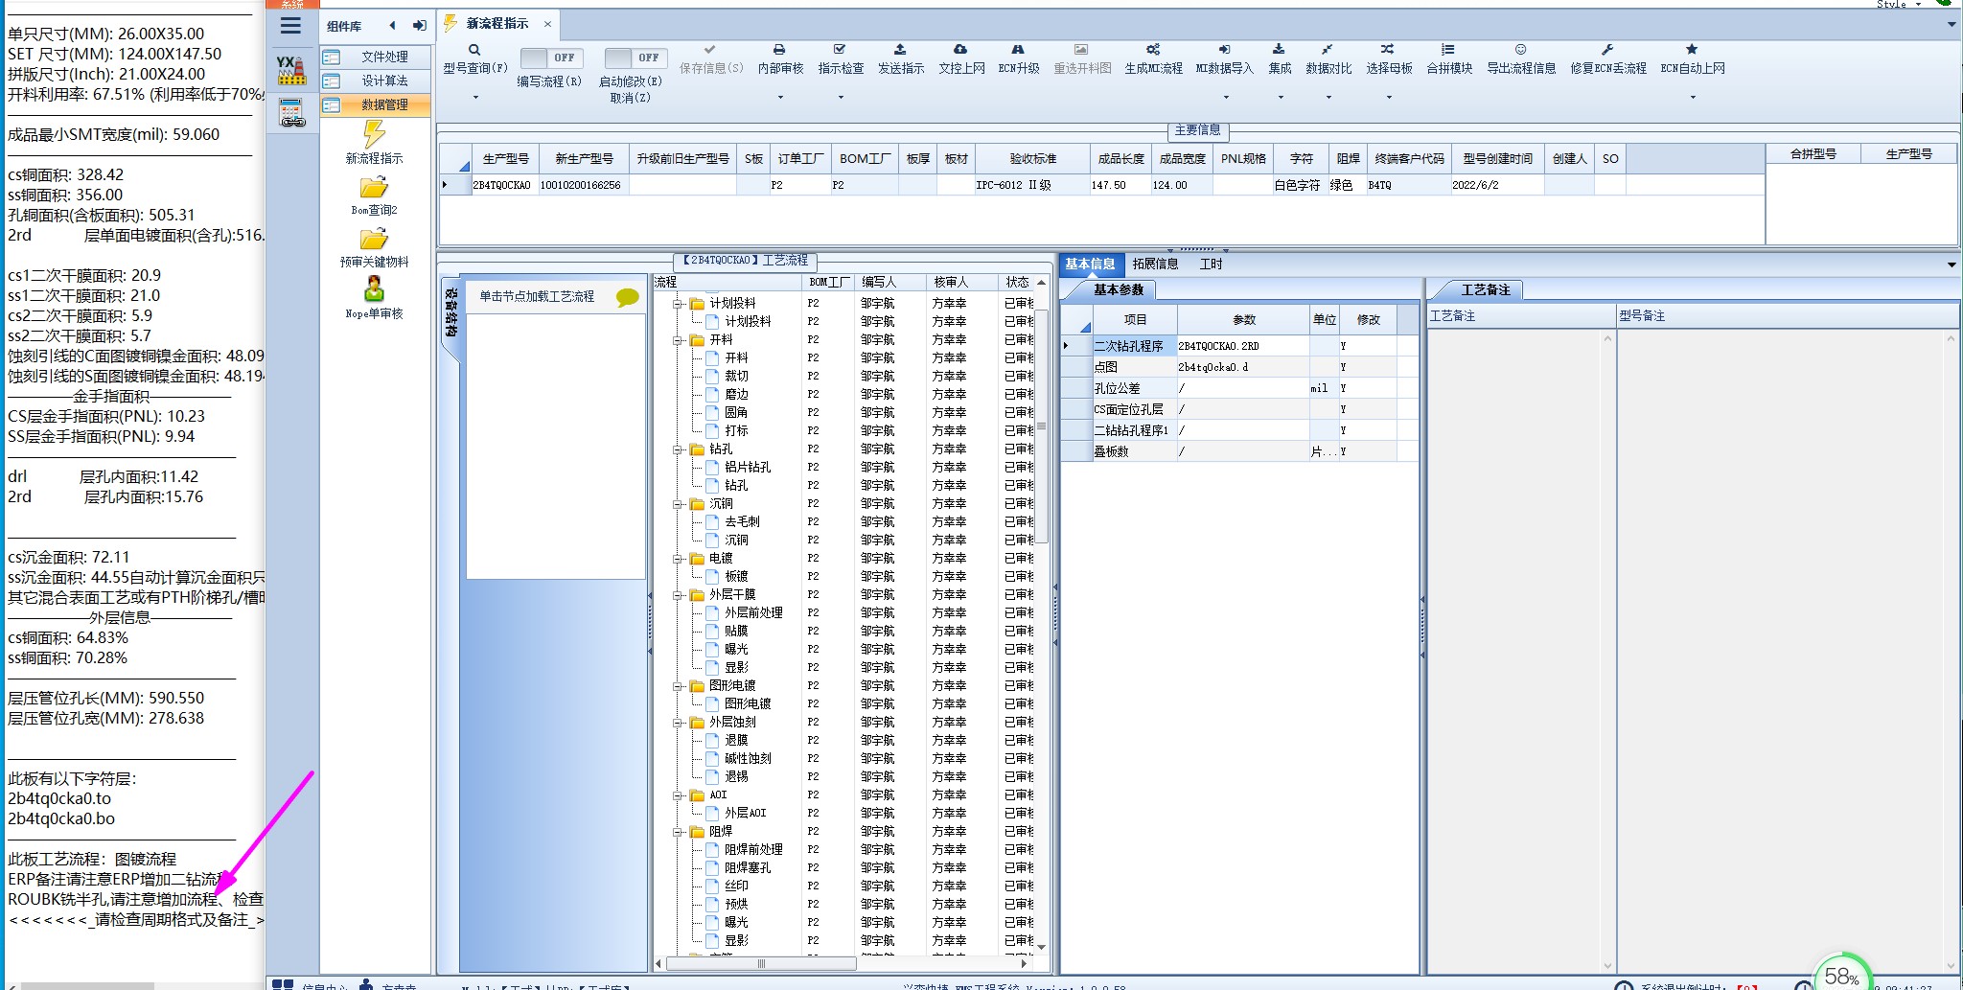Click 孔位公差 parameter row
1963x990 pixels.
[1239, 388]
